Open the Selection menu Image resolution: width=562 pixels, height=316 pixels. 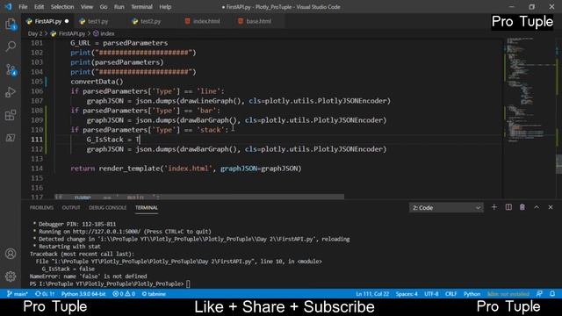click(62, 7)
